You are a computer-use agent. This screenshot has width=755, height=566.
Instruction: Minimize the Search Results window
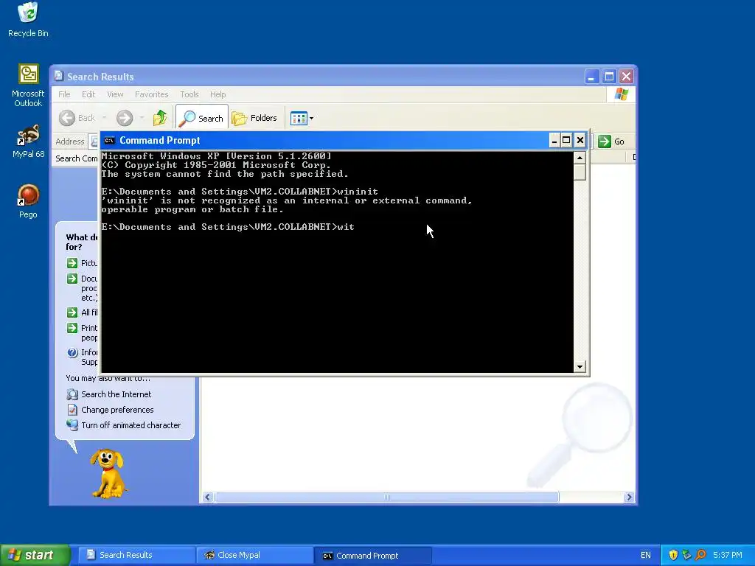pos(592,76)
